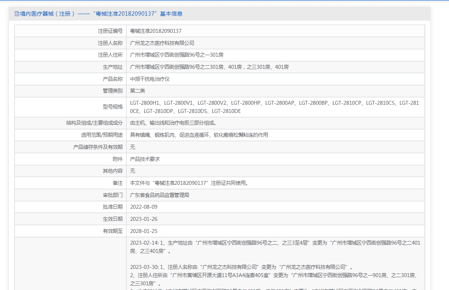This screenshot has height=290, width=449.
Task: Click the 型号规格 row label
Action: pyautogui.click(x=113, y=107)
